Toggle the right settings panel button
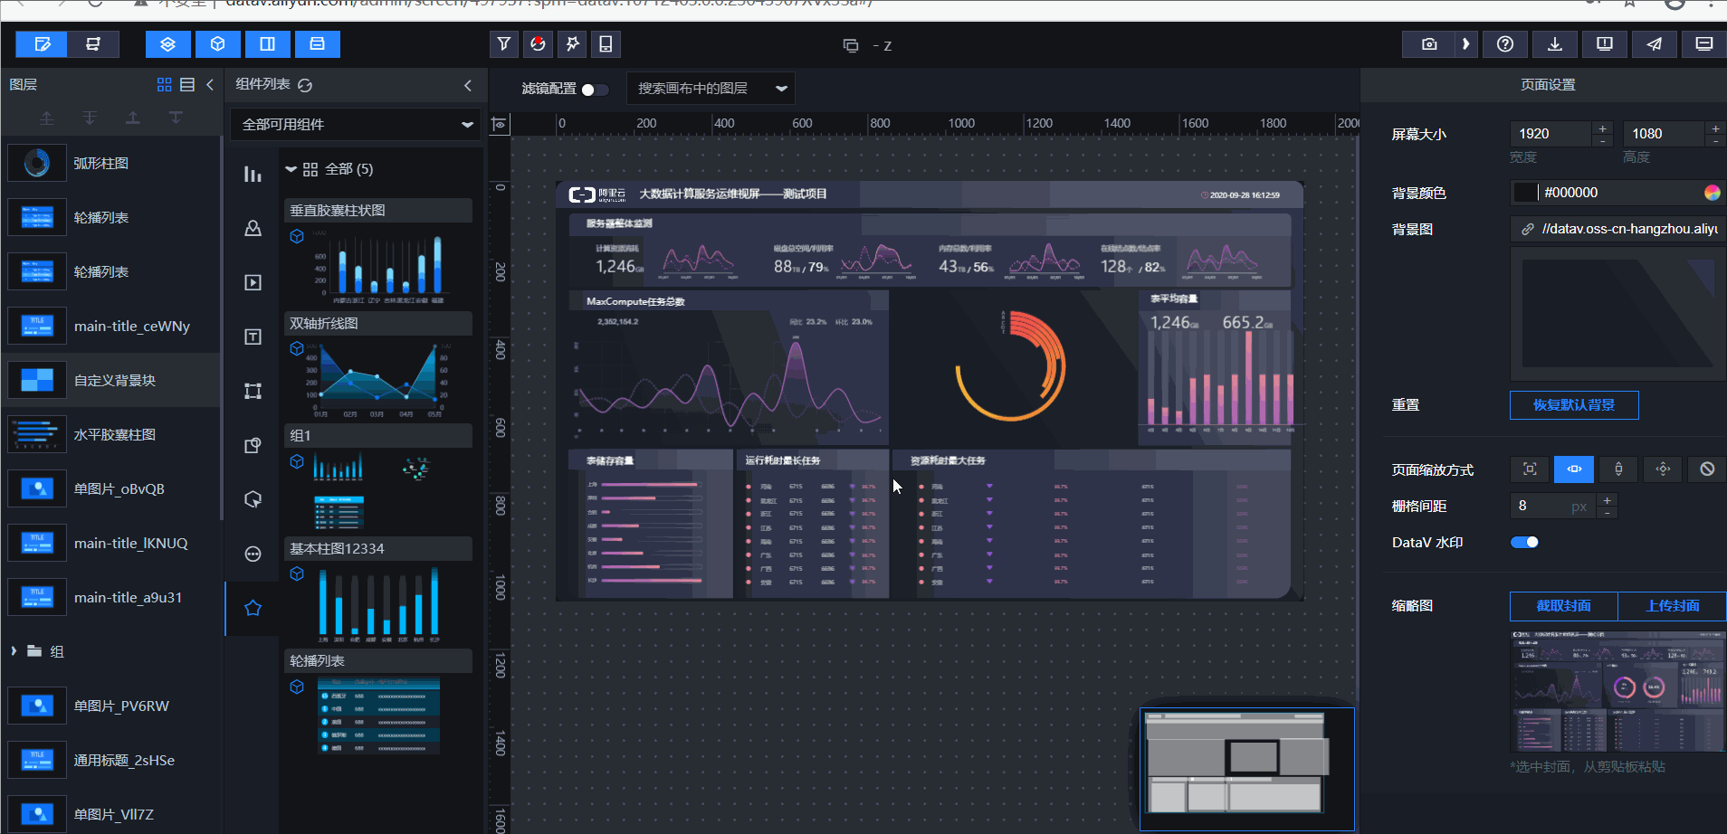Screen dimensions: 1727x834 tap(267, 43)
